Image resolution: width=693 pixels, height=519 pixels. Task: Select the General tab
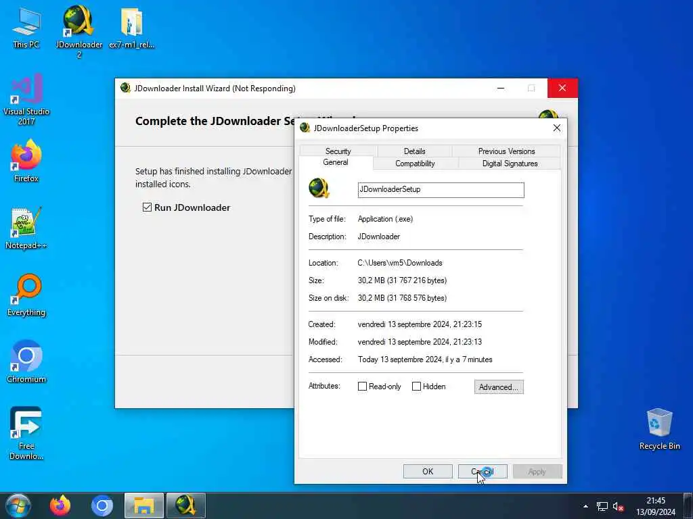336,162
